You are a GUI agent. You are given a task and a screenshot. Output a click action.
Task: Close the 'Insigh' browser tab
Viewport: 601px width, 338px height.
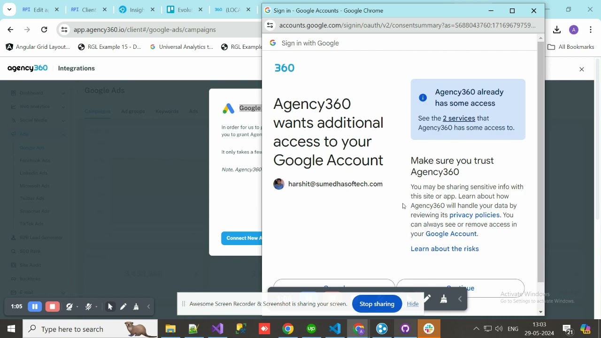(x=153, y=10)
